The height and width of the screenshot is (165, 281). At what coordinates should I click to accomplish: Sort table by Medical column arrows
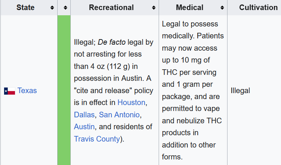222,8
